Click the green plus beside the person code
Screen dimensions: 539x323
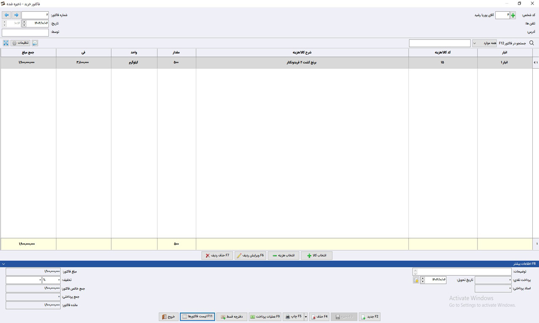(x=513, y=15)
